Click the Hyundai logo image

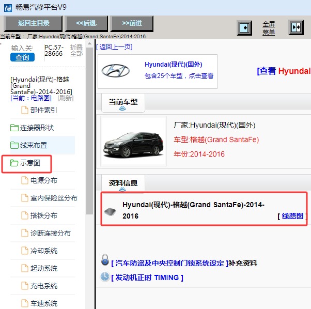(116, 71)
